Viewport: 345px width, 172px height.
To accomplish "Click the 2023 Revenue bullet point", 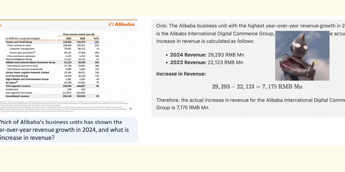I will click(205, 62).
